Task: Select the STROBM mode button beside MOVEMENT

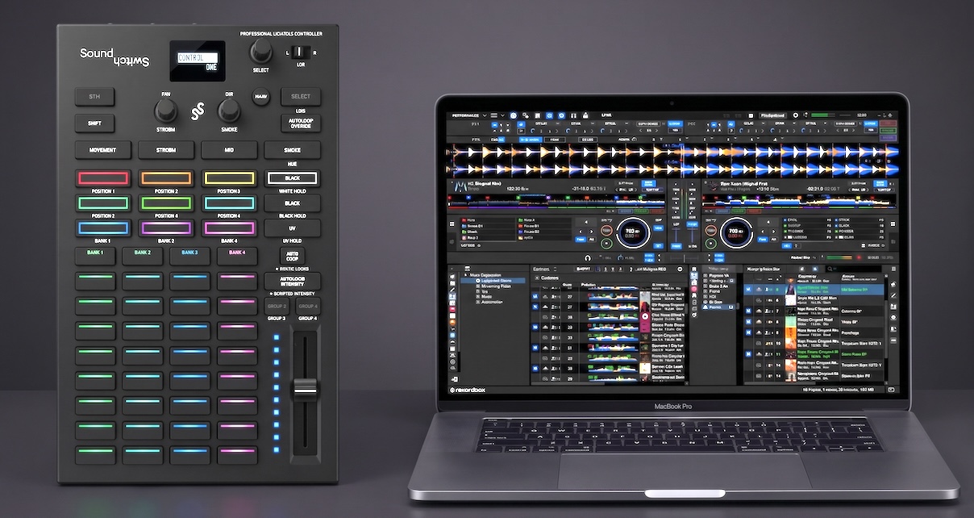Action: tap(165, 150)
